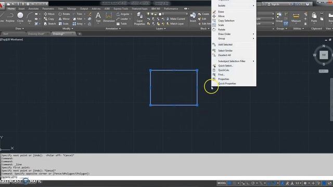The image size is (333, 187).
Task: Expand the Groups panel
Action: 281,29
